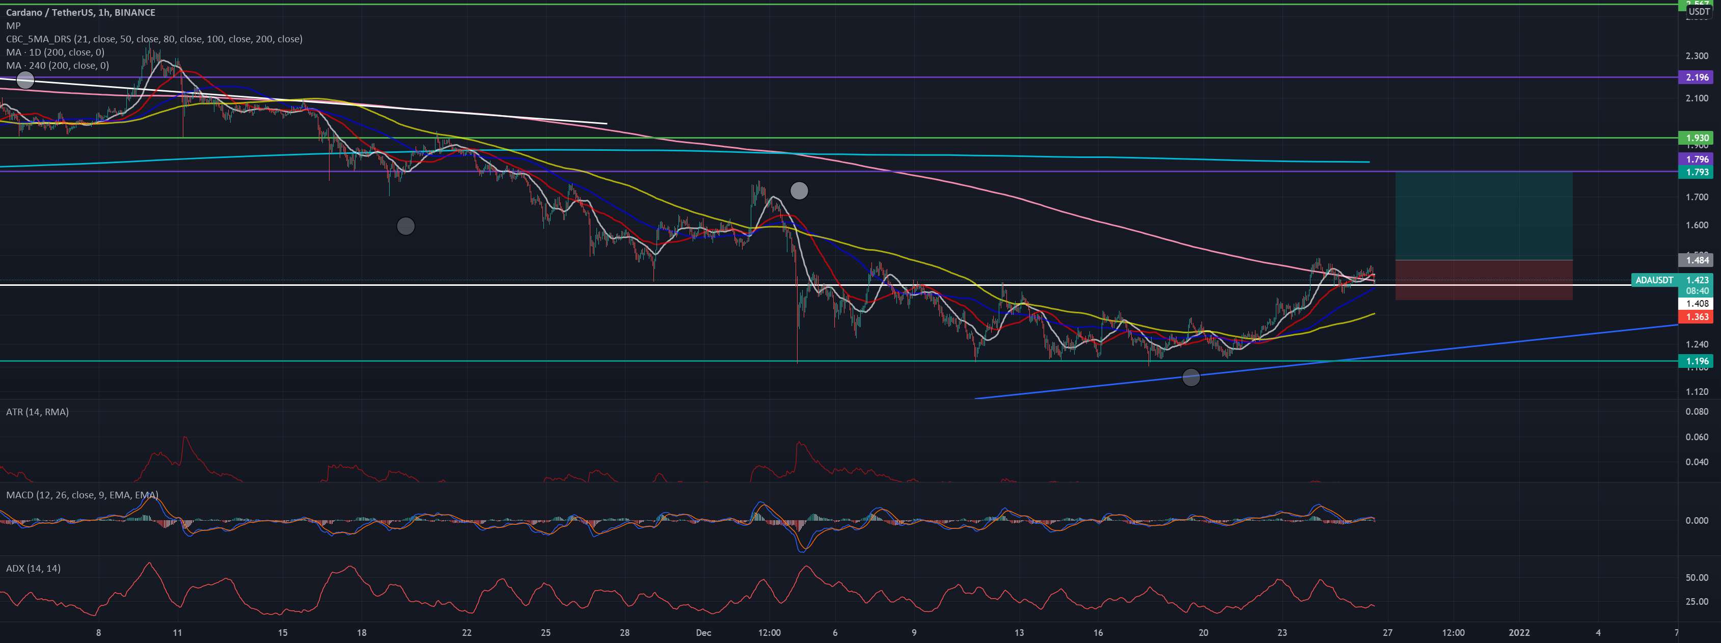Click the 23 date label on the time axis
1721x643 pixels.
tap(1282, 632)
